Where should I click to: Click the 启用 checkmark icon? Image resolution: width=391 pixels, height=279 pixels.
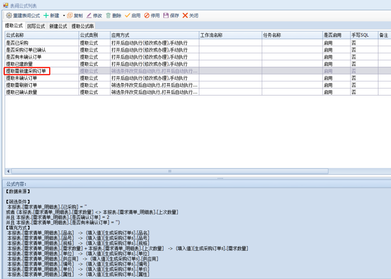128,15
